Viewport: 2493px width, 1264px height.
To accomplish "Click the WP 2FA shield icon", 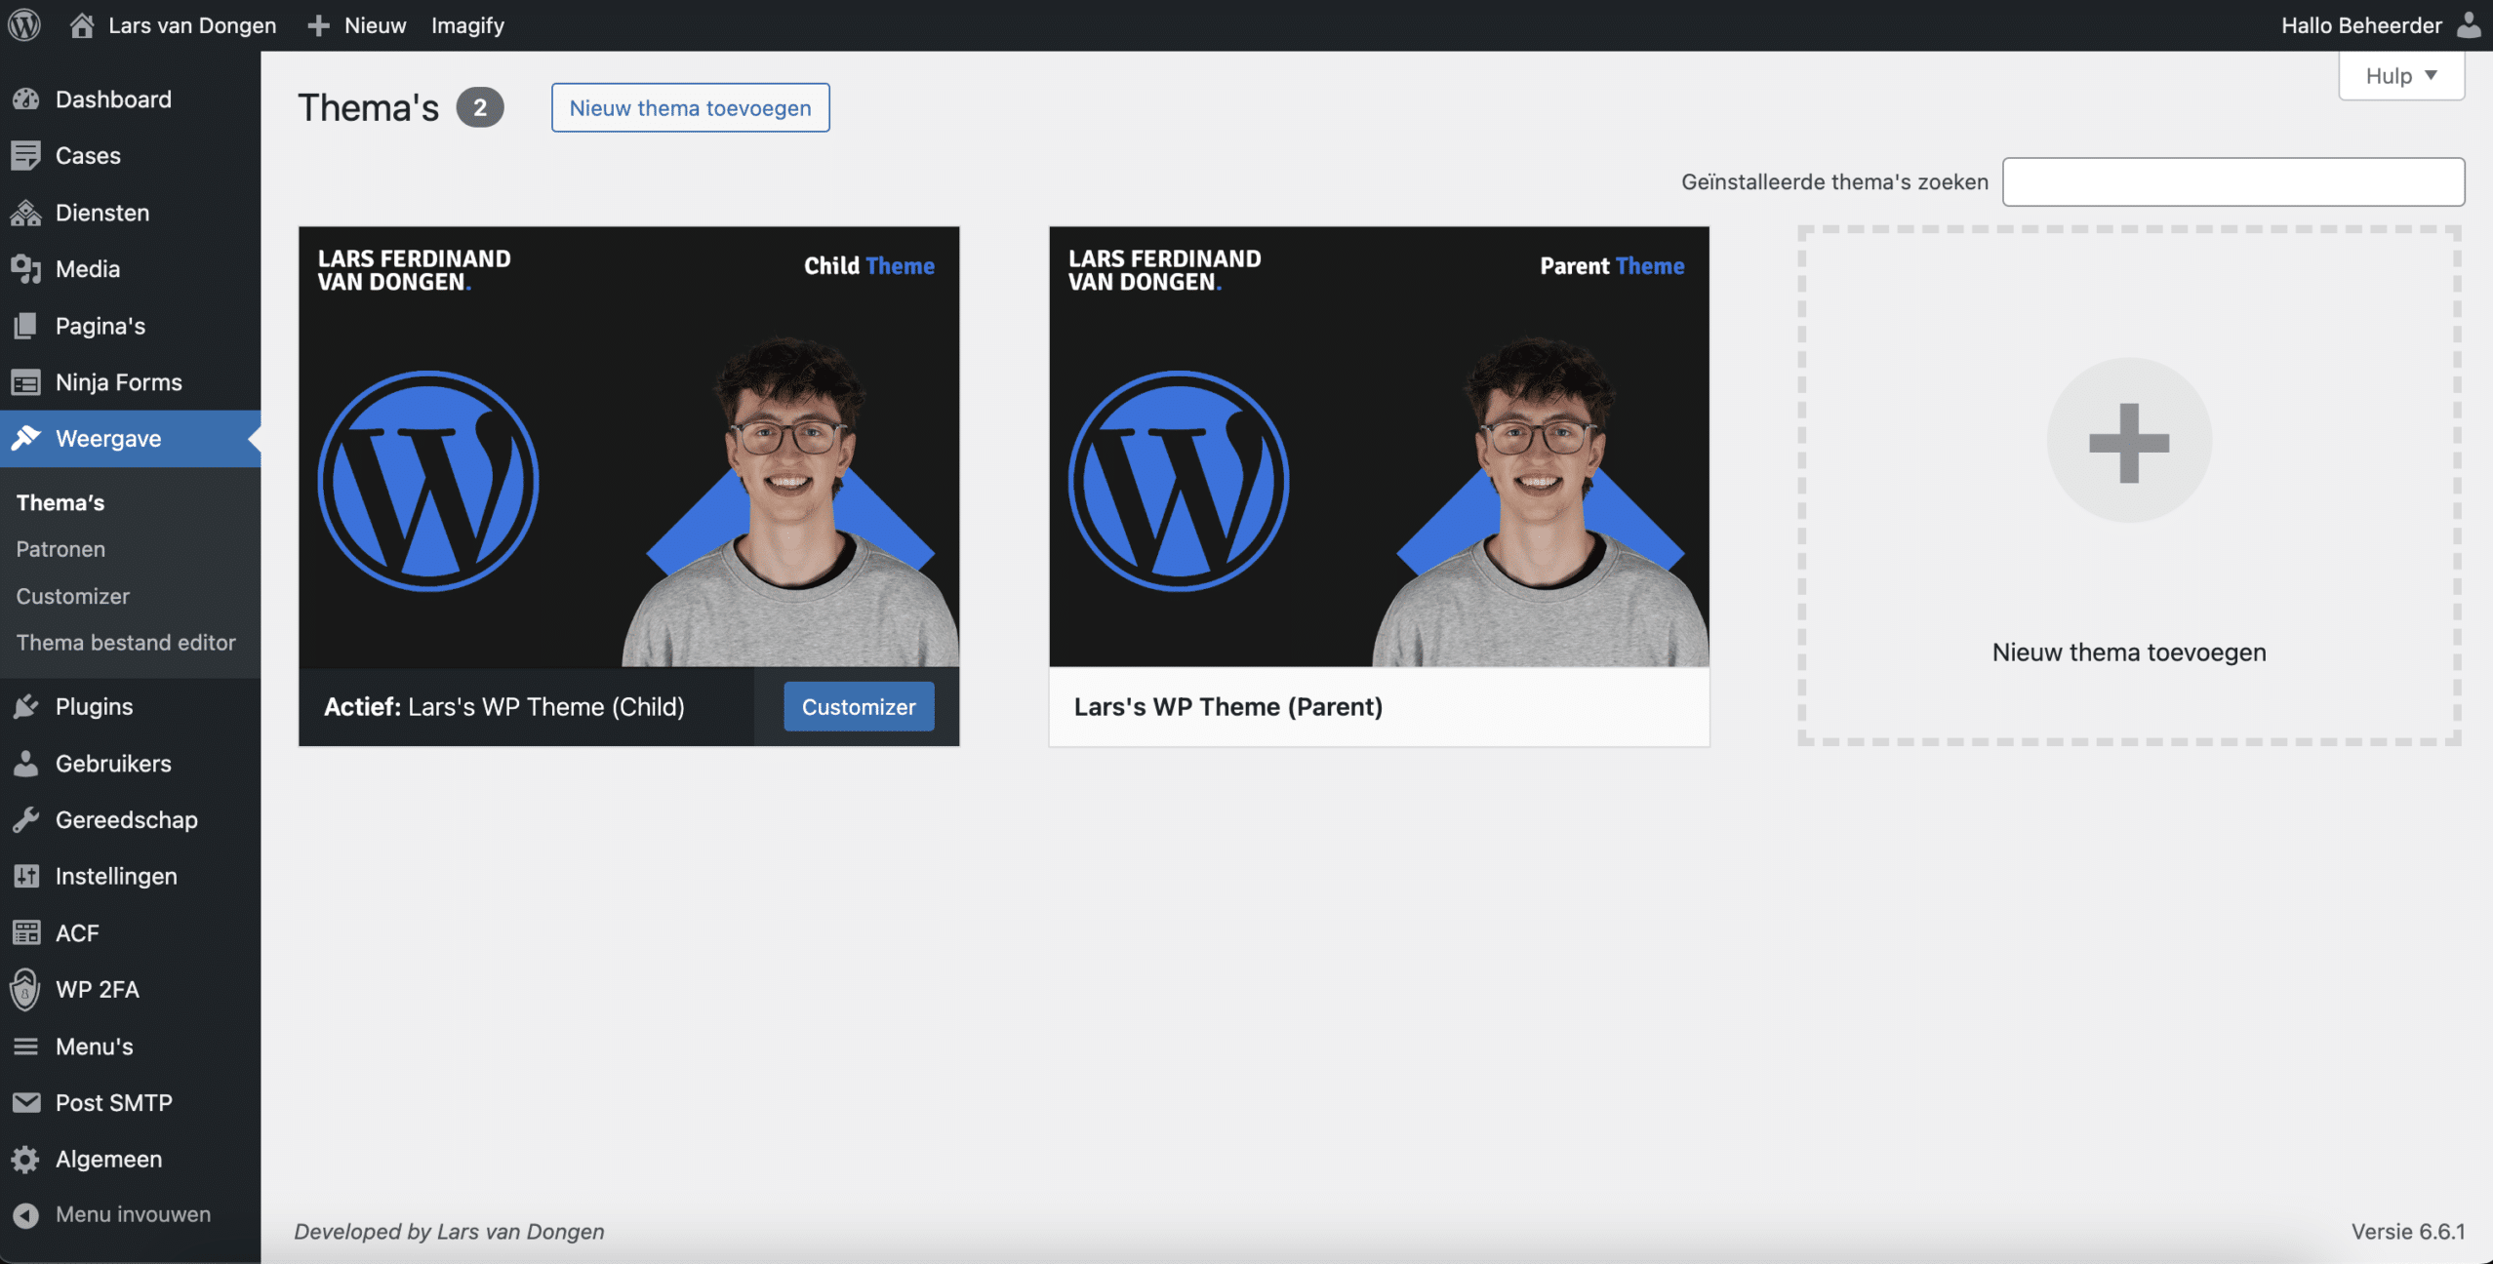I will (24, 990).
